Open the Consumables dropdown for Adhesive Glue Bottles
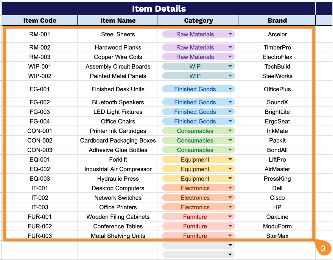Screen dimensions: 333x260 230,150
